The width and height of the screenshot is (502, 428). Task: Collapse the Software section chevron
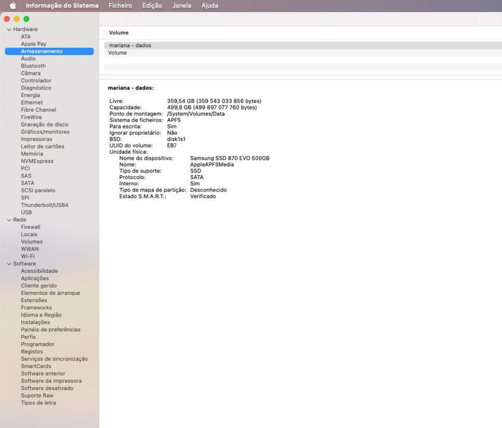tap(9, 264)
